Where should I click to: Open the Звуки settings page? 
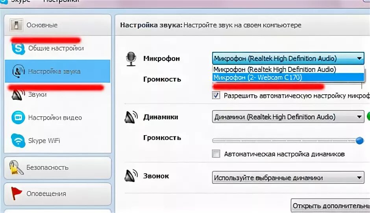(x=57, y=94)
